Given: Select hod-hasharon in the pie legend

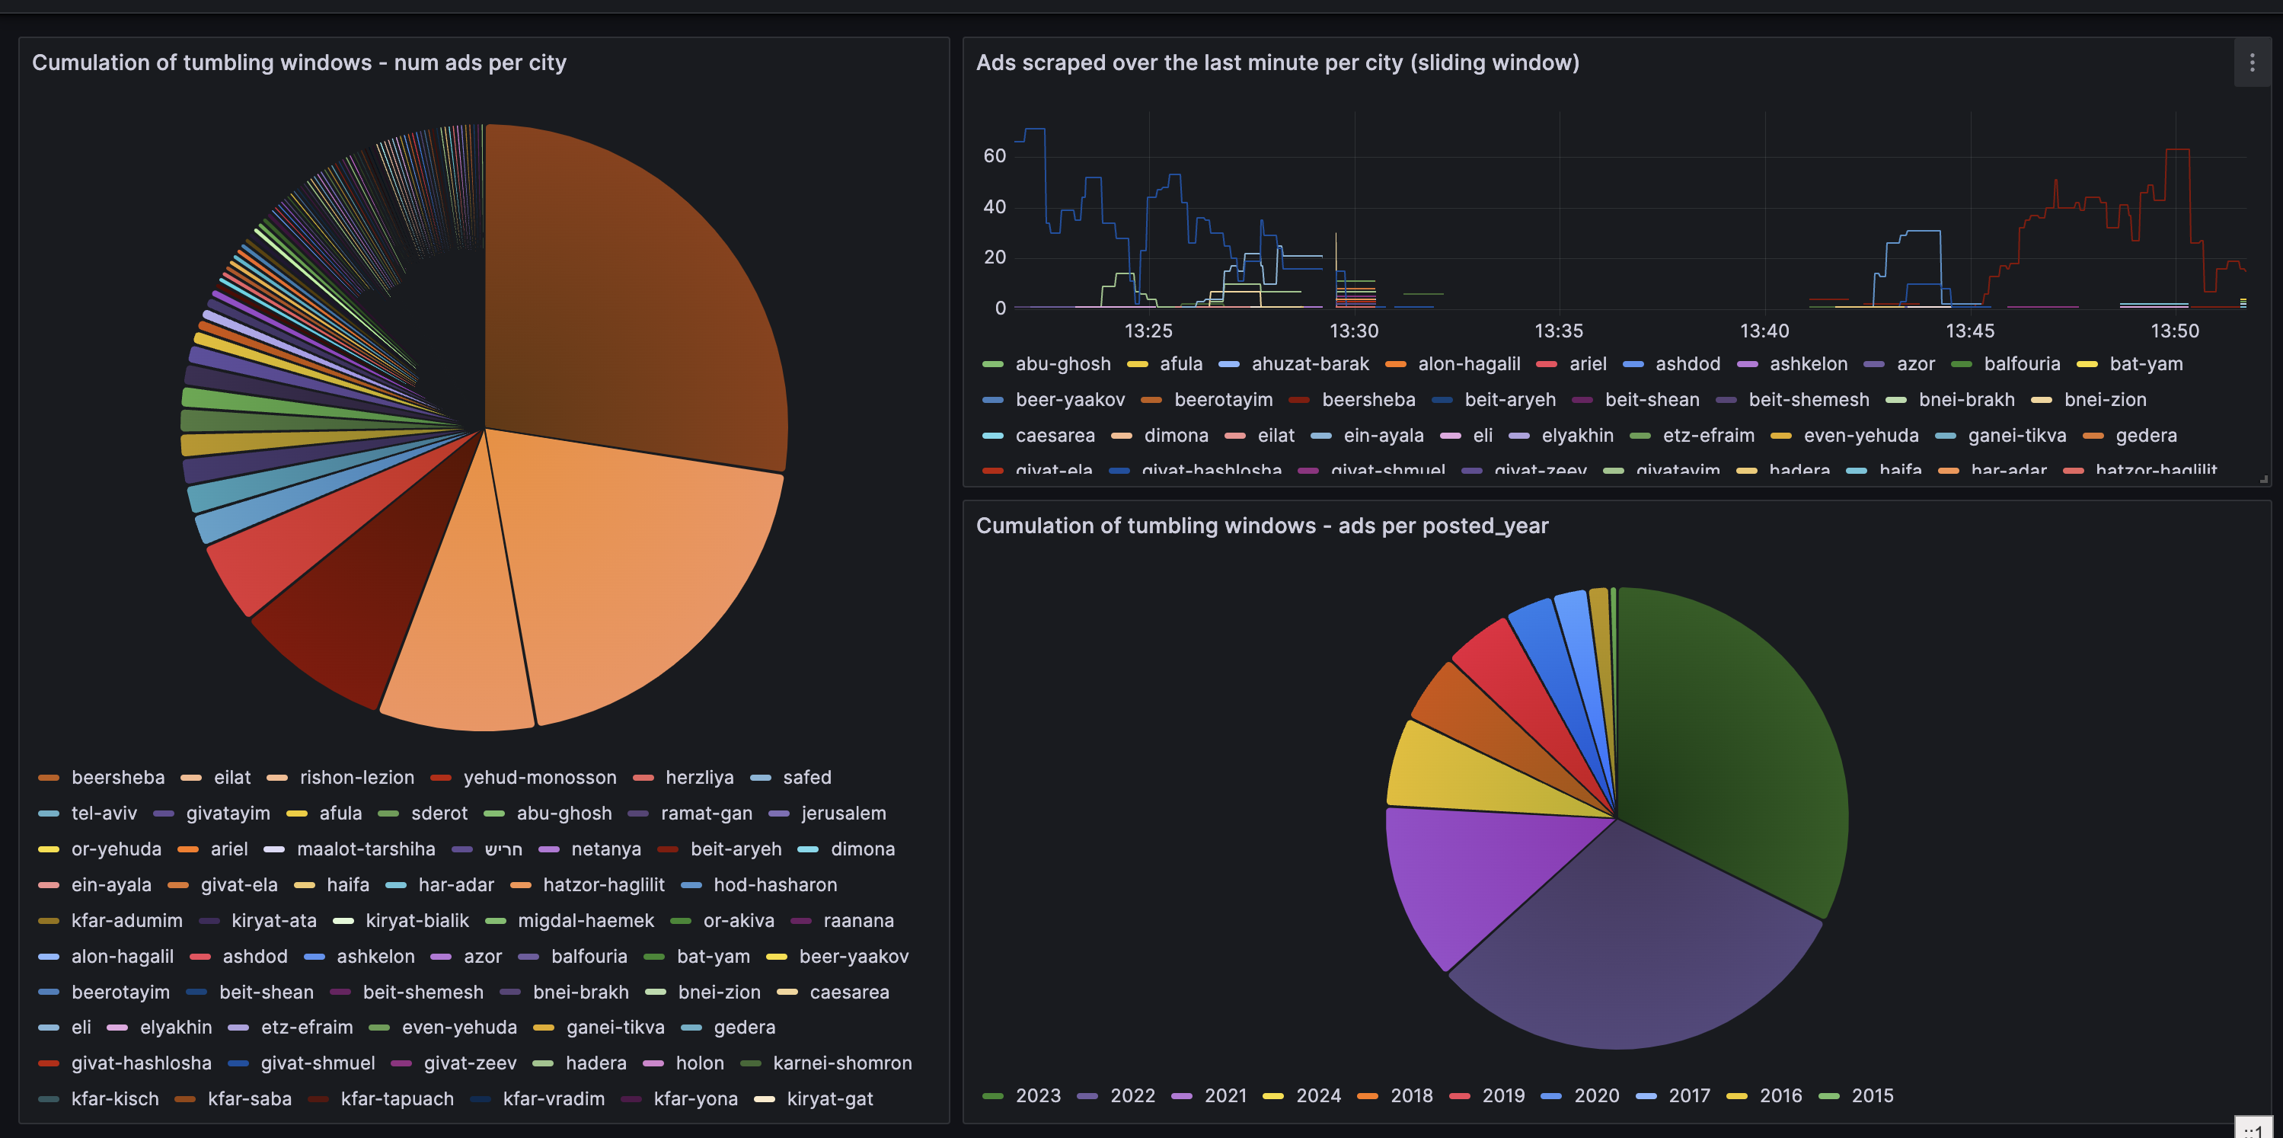Looking at the screenshot, I should pos(774,884).
